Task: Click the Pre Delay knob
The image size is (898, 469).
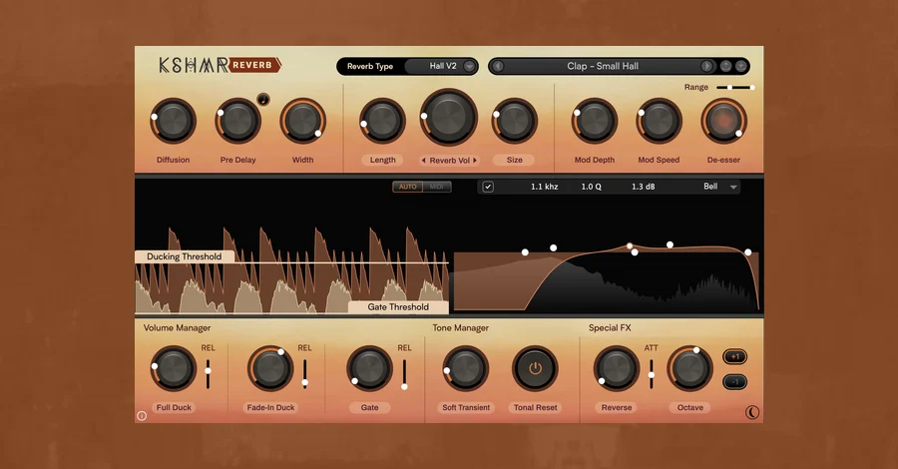Action: click(x=237, y=121)
